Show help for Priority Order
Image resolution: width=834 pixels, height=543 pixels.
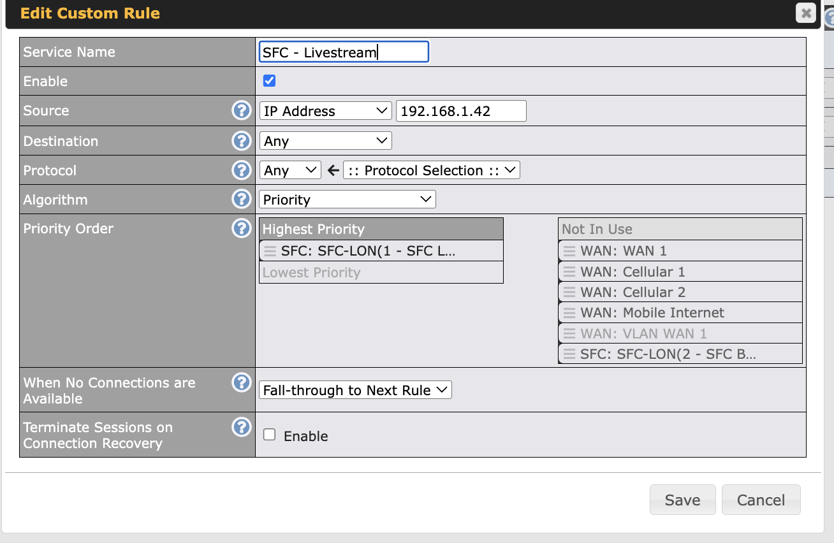[x=241, y=228]
